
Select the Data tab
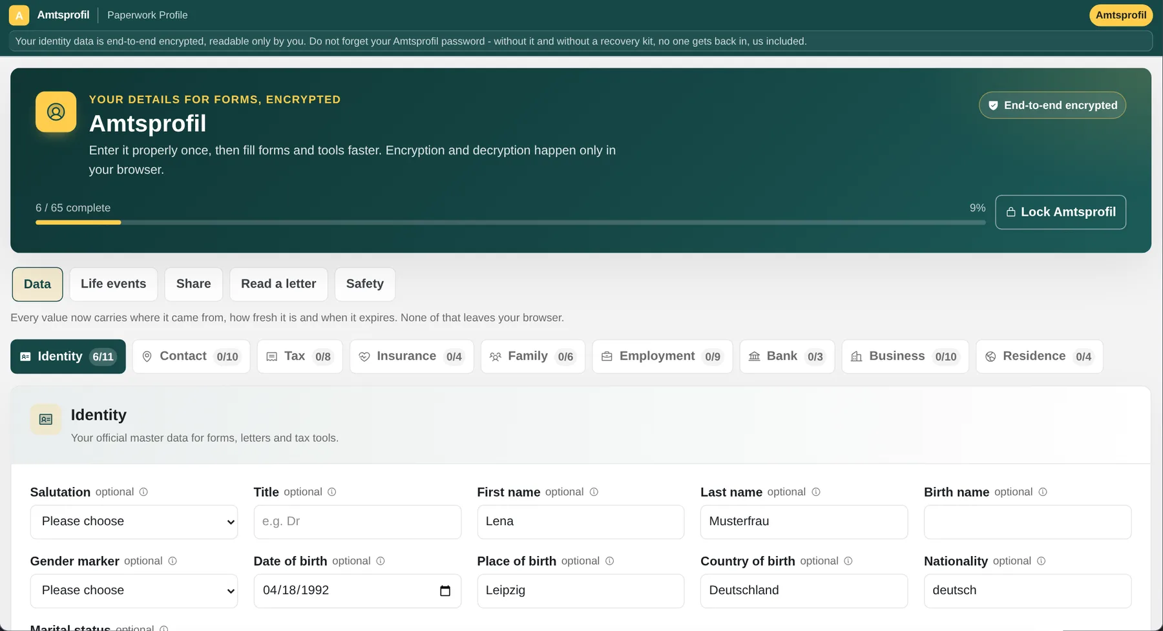37,284
